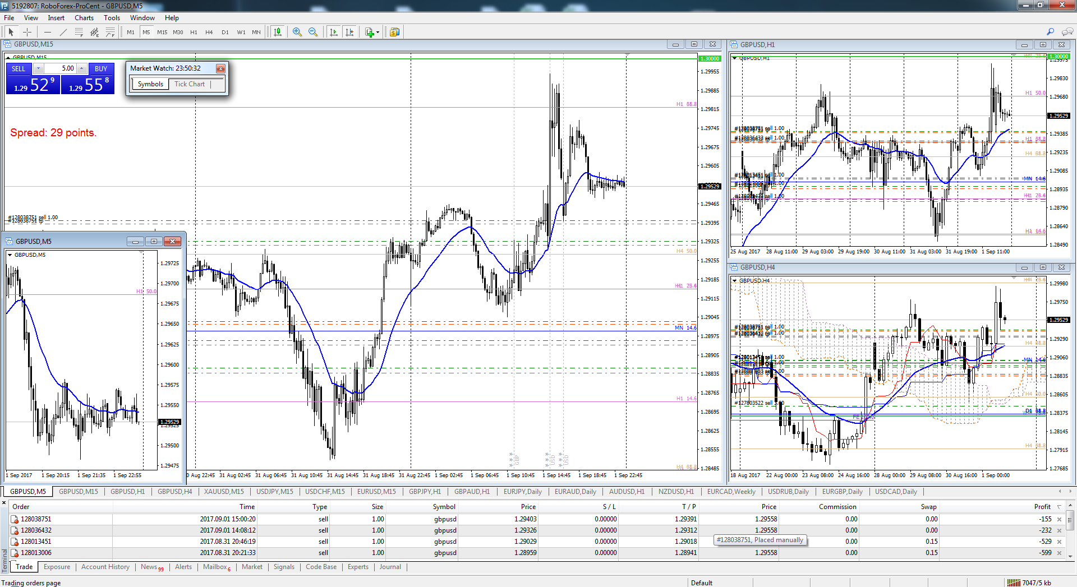Viewport: 1077px width, 587px height.
Task: Switch to the Account History tab
Action: (x=105, y=567)
